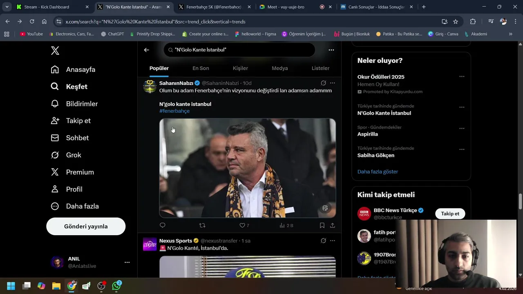View analytics showing 2 B views
This screenshot has width=523, height=294.
tap(286, 225)
